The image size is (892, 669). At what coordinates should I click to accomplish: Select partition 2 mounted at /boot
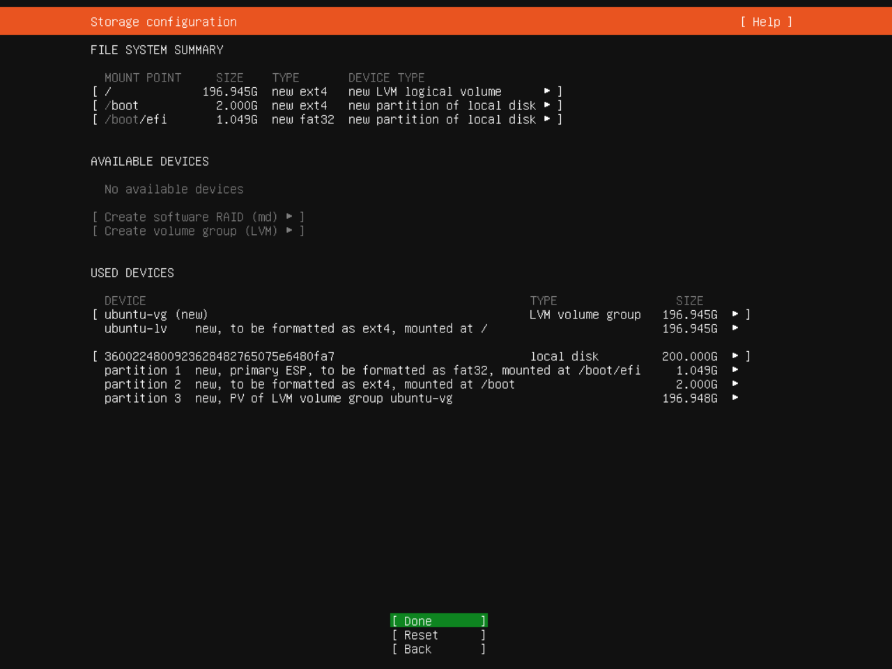pyautogui.click(x=421, y=384)
